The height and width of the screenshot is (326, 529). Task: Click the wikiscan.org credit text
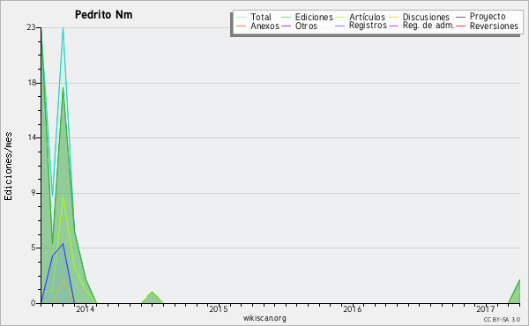[x=264, y=318]
